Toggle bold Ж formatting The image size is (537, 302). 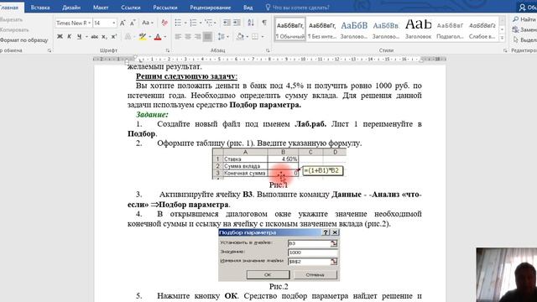(60, 36)
